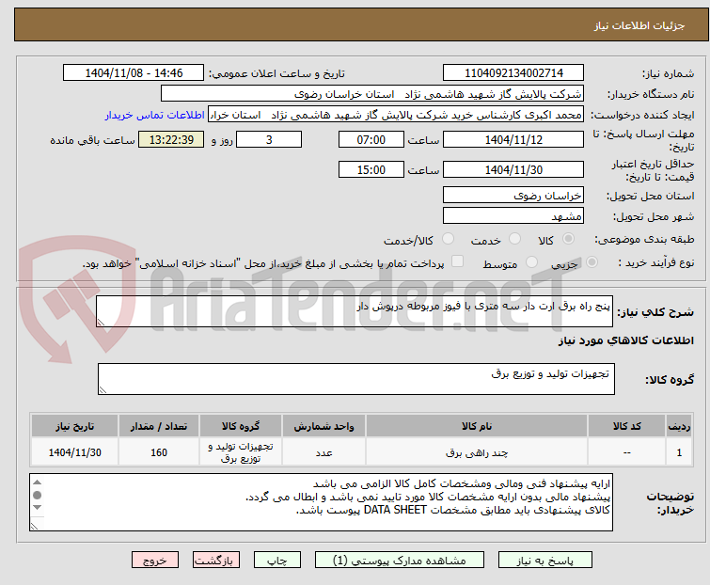
Task: Click the واحد شمارش column header
Action: [323, 426]
